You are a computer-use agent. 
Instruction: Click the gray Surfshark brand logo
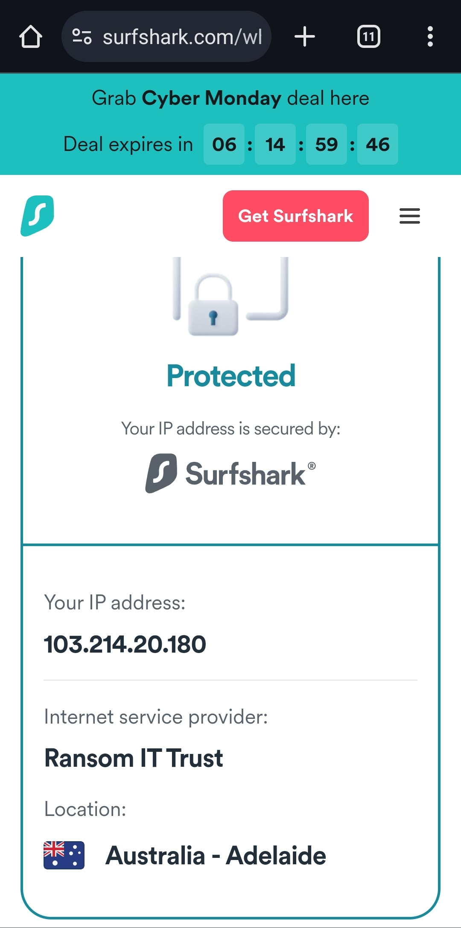tap(230, 473)
